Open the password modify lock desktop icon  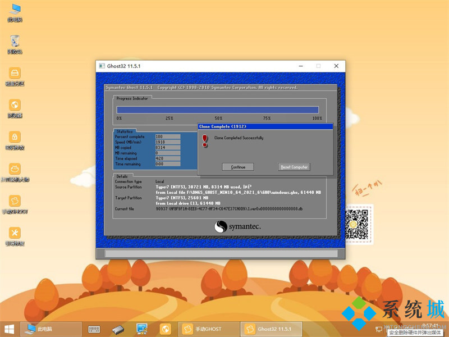[15, 141]
